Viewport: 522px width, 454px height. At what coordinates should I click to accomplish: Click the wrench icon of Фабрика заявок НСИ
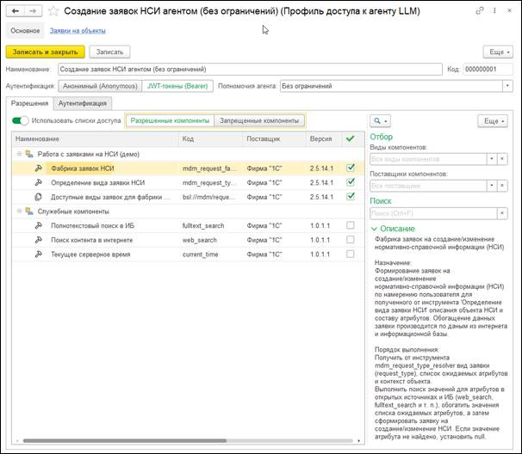pos(39,169)
